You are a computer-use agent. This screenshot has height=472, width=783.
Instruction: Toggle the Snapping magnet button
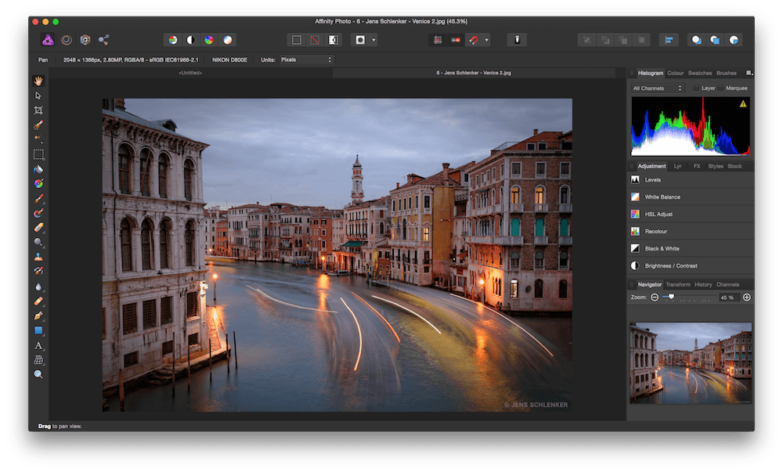[x=474, y=40]
